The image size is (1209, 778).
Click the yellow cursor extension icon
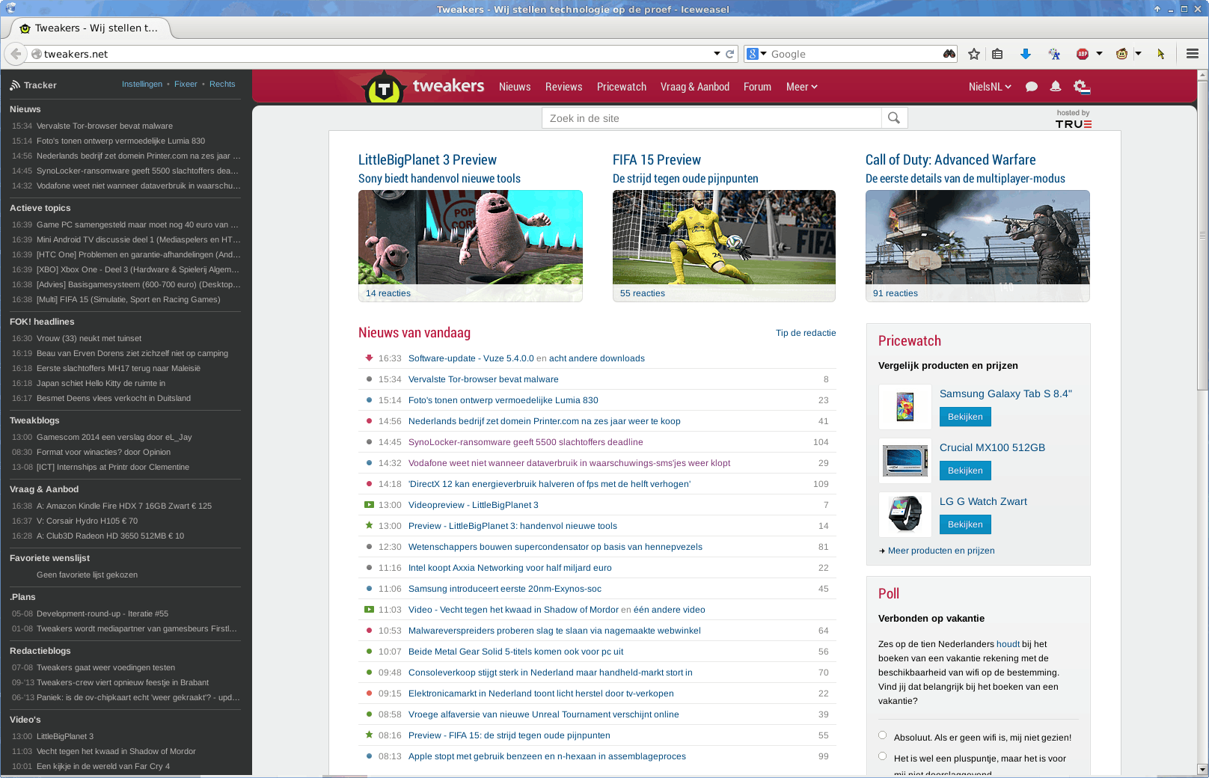click(x=1160, y=54)
